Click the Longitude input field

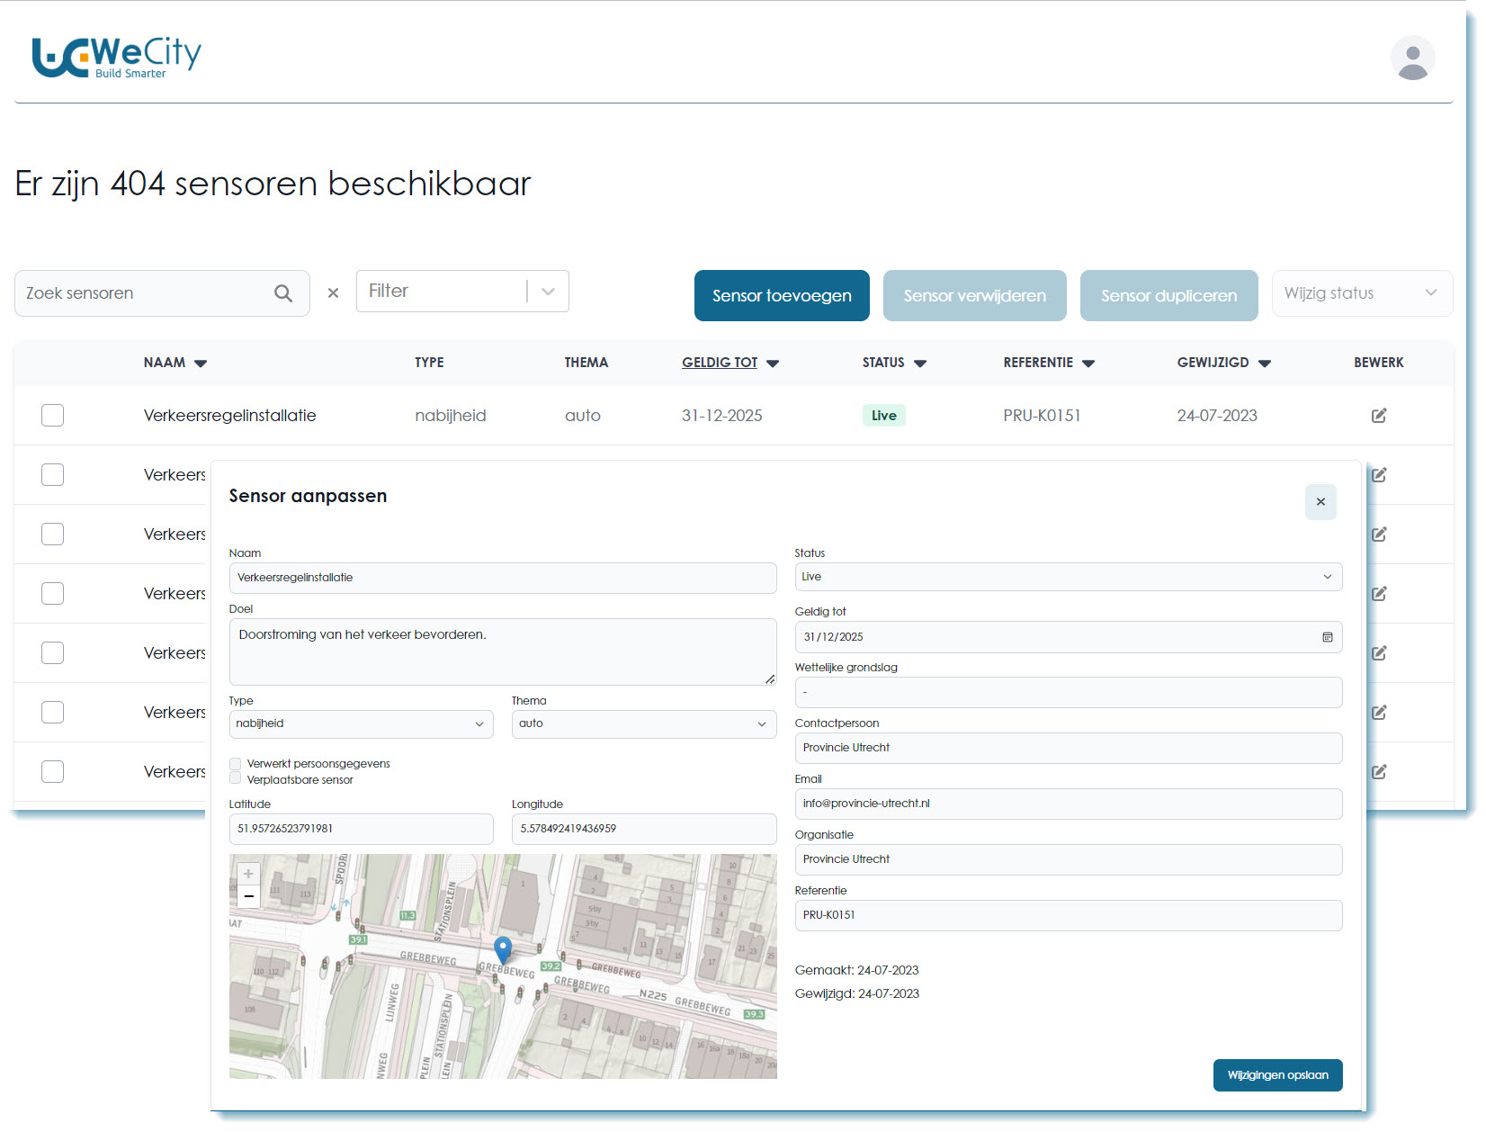coord(643,829)
